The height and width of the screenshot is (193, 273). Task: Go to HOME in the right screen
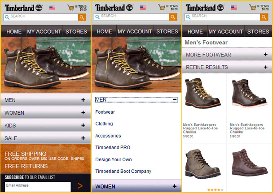click(x=195, y=31)
